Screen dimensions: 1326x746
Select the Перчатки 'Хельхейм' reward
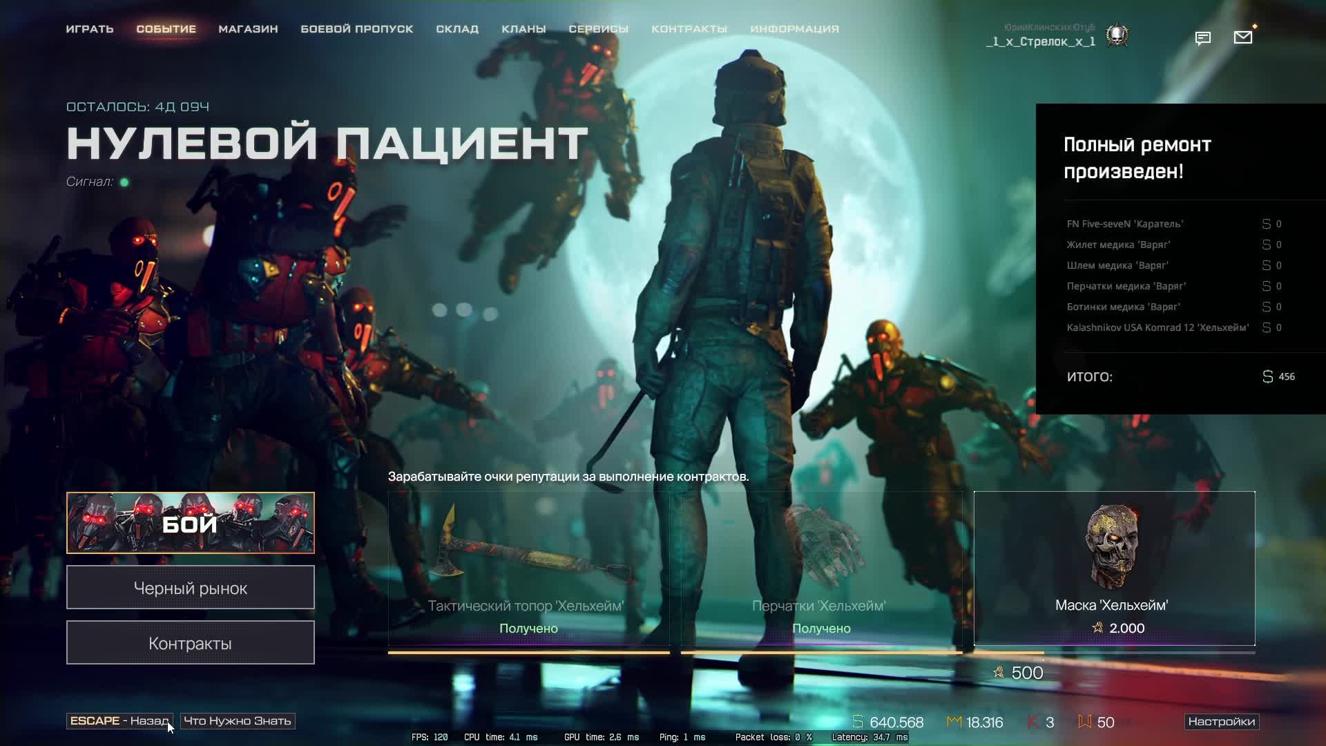pyautogui.click(x=820, y=568)
